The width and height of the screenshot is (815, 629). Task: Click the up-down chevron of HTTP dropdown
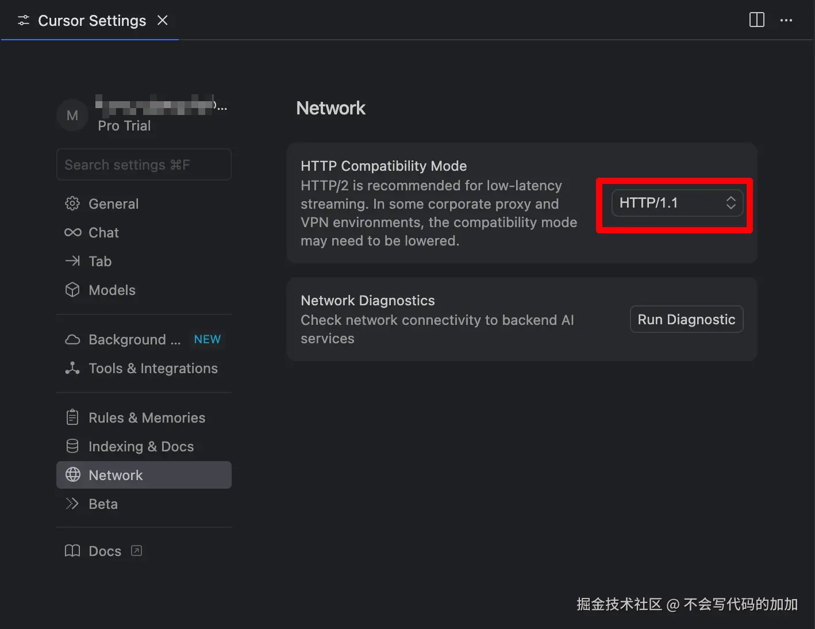[x=731, y=202]
